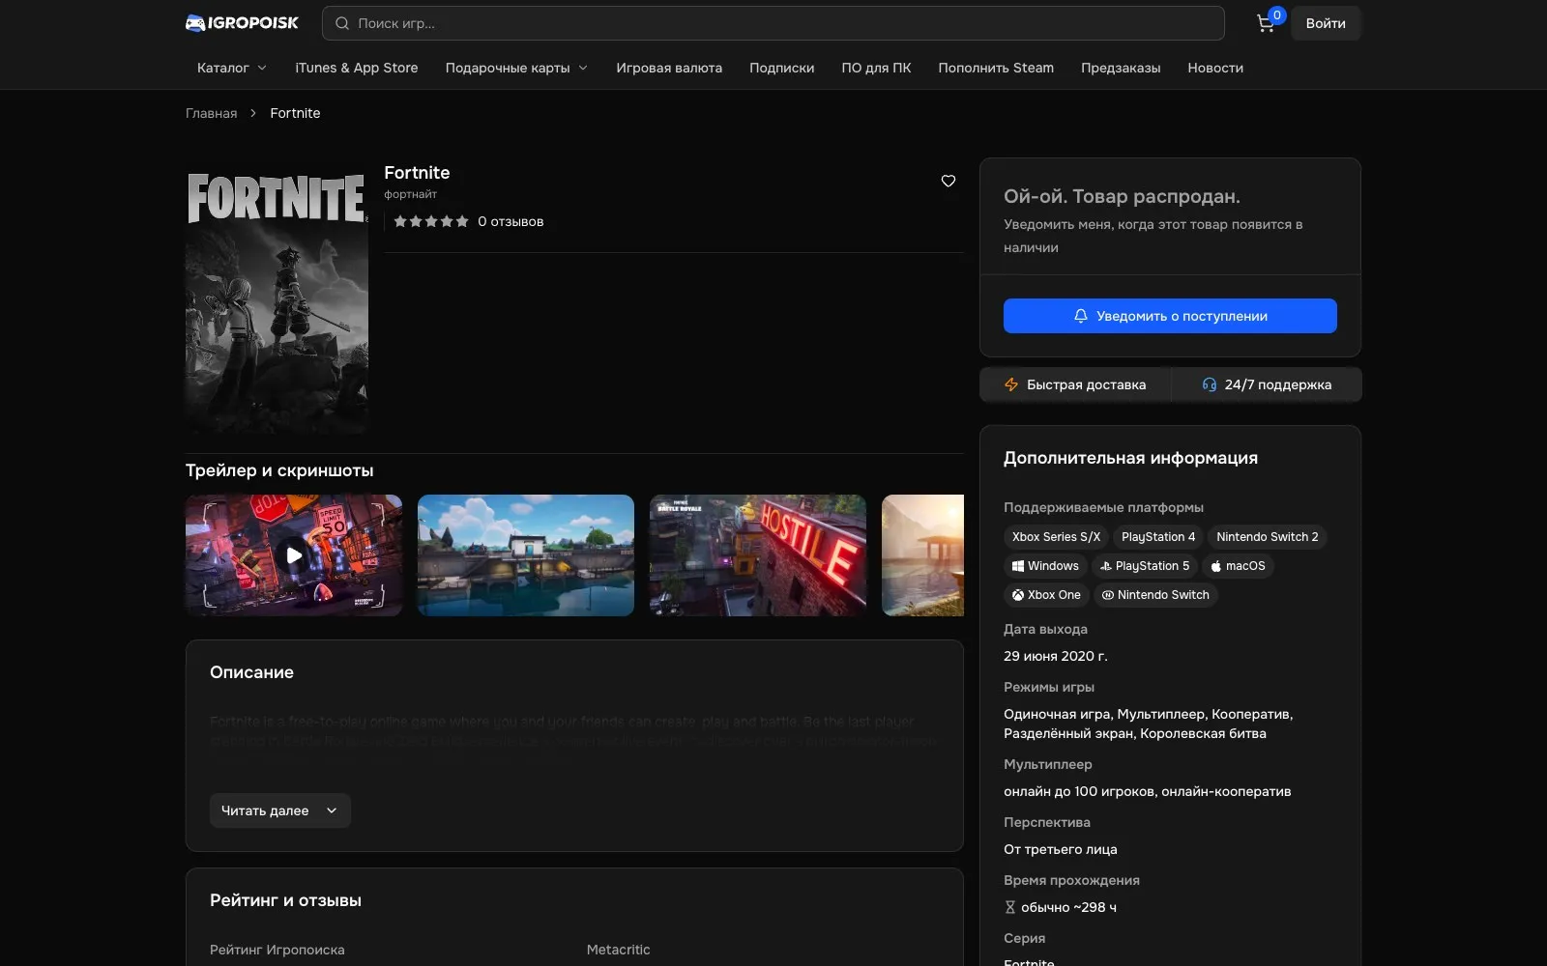Click the Xbox One logo icon
This screenshot has height=966, width=1547.
[1017, 595]
